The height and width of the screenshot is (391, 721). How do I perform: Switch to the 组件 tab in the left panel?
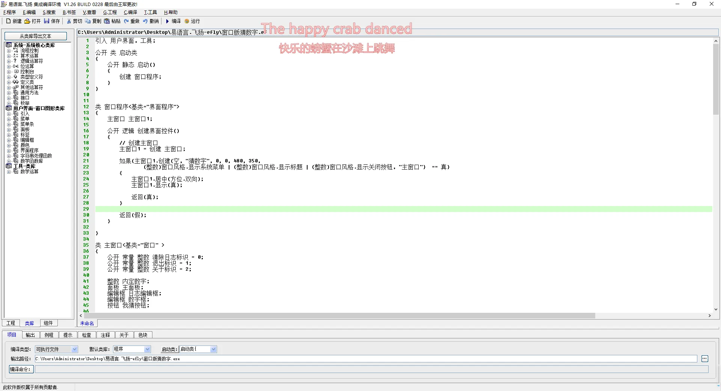pos(48,323)
